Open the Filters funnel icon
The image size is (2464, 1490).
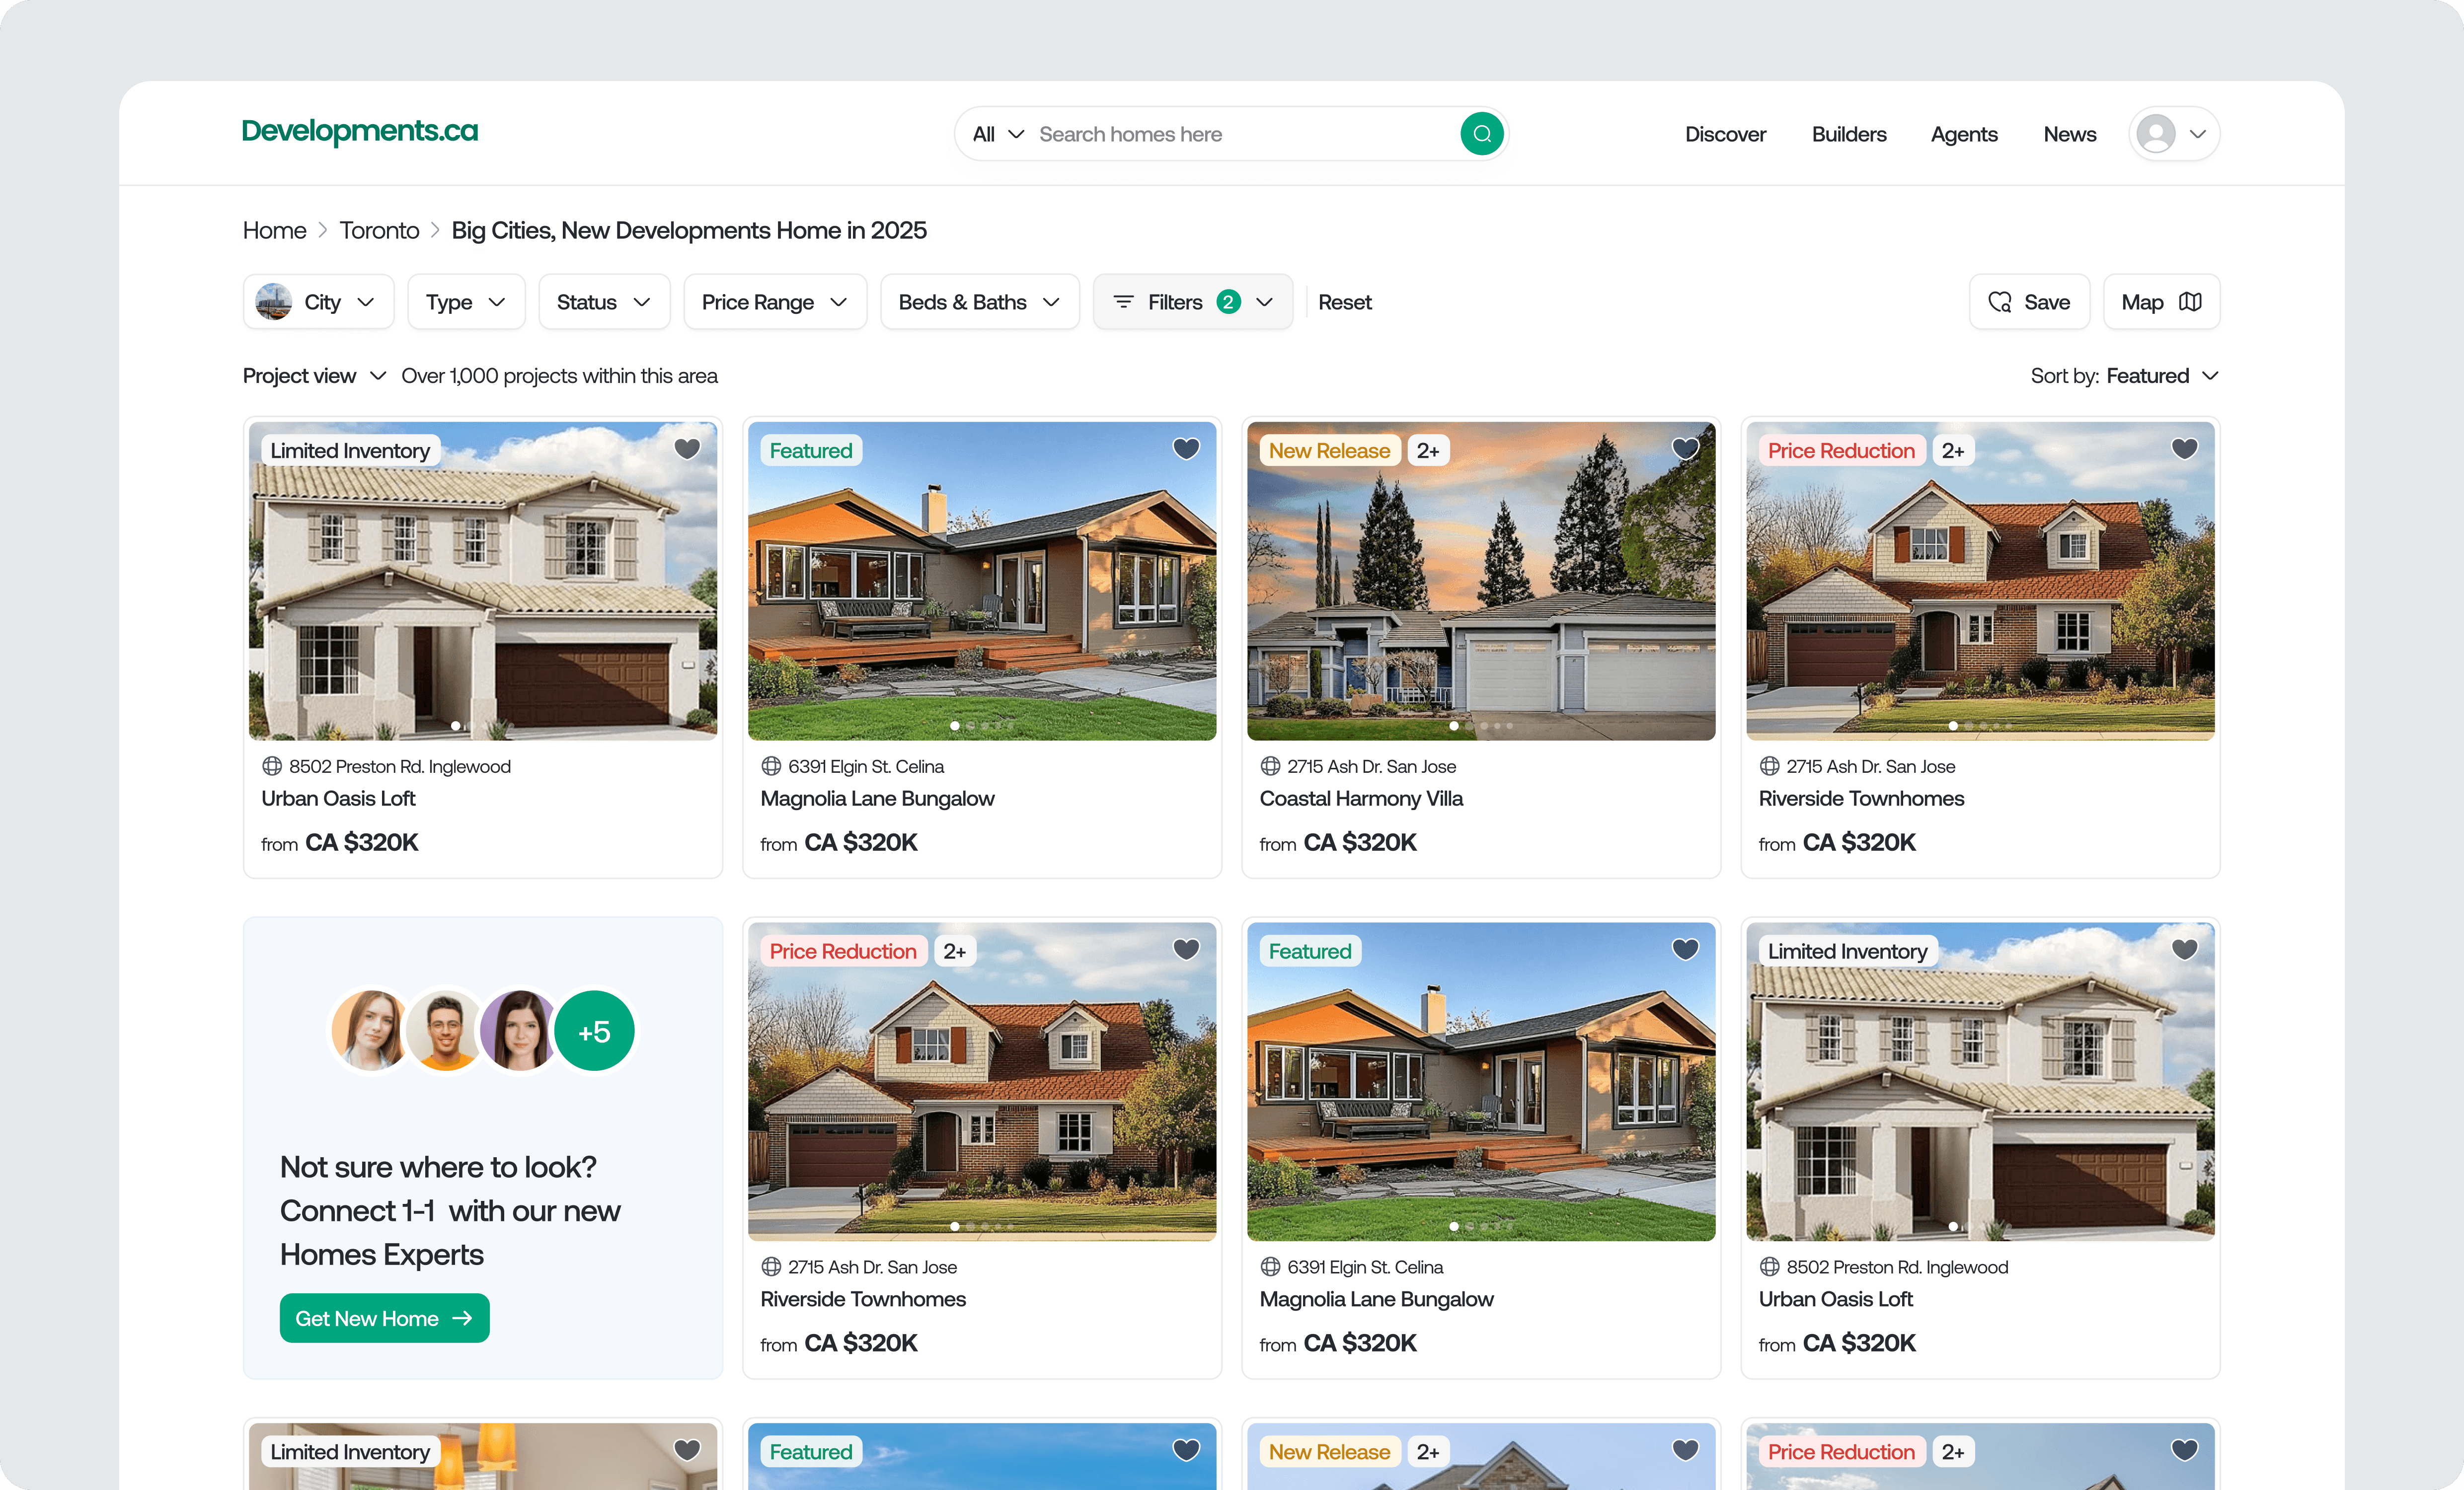pyautogui.click(x=1123, y=301)
